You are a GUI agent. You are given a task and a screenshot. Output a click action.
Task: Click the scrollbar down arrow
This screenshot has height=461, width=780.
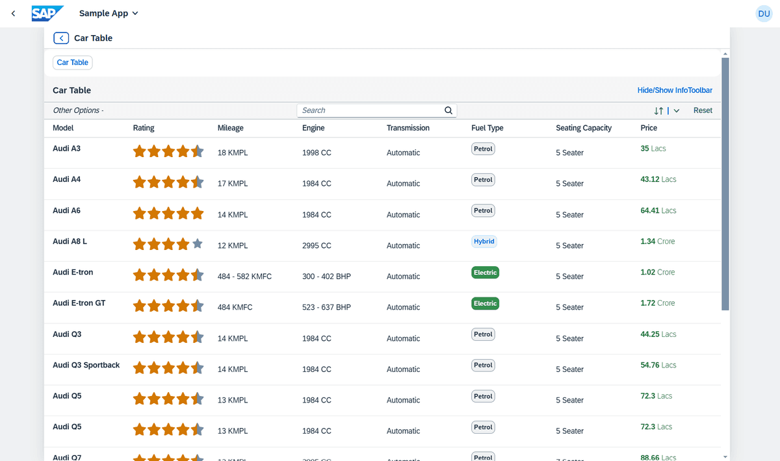coord(725,456)
